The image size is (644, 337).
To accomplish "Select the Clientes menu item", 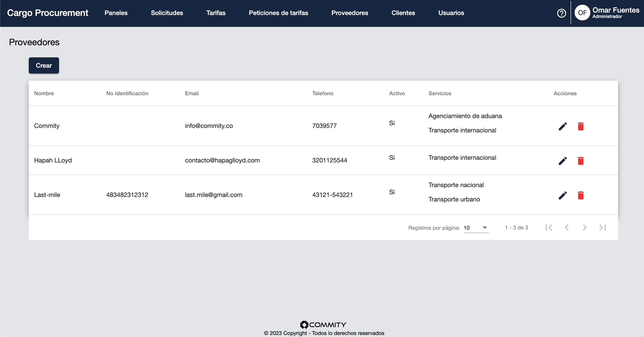I will pos(403,13).
